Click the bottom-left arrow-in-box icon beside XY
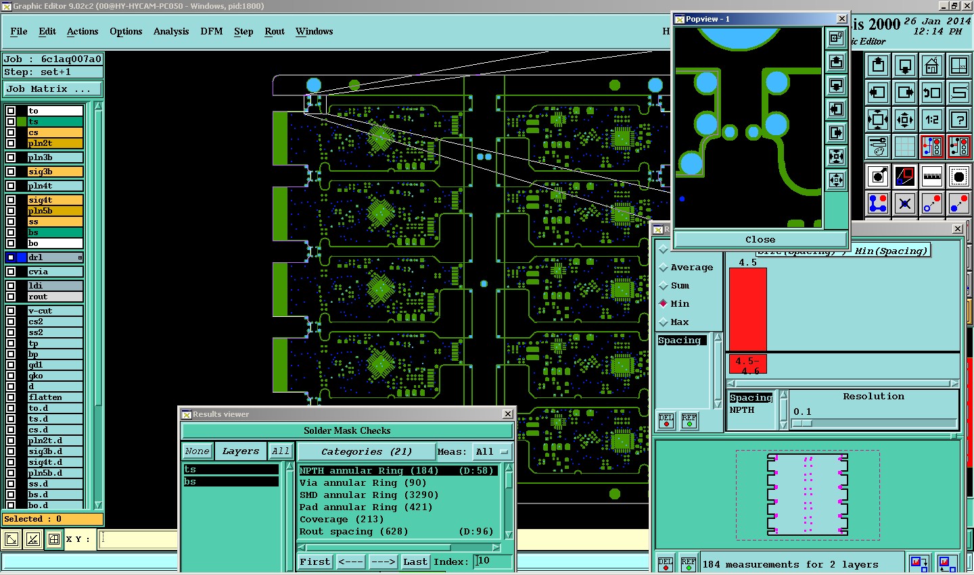The height and width of the screenshot is (575, 974). click(x=11, y=539)
